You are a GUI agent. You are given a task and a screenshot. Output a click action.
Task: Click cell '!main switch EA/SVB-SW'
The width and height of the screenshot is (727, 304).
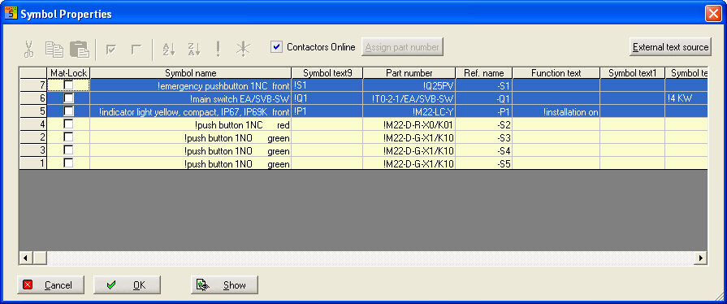[x=191, y=98]
